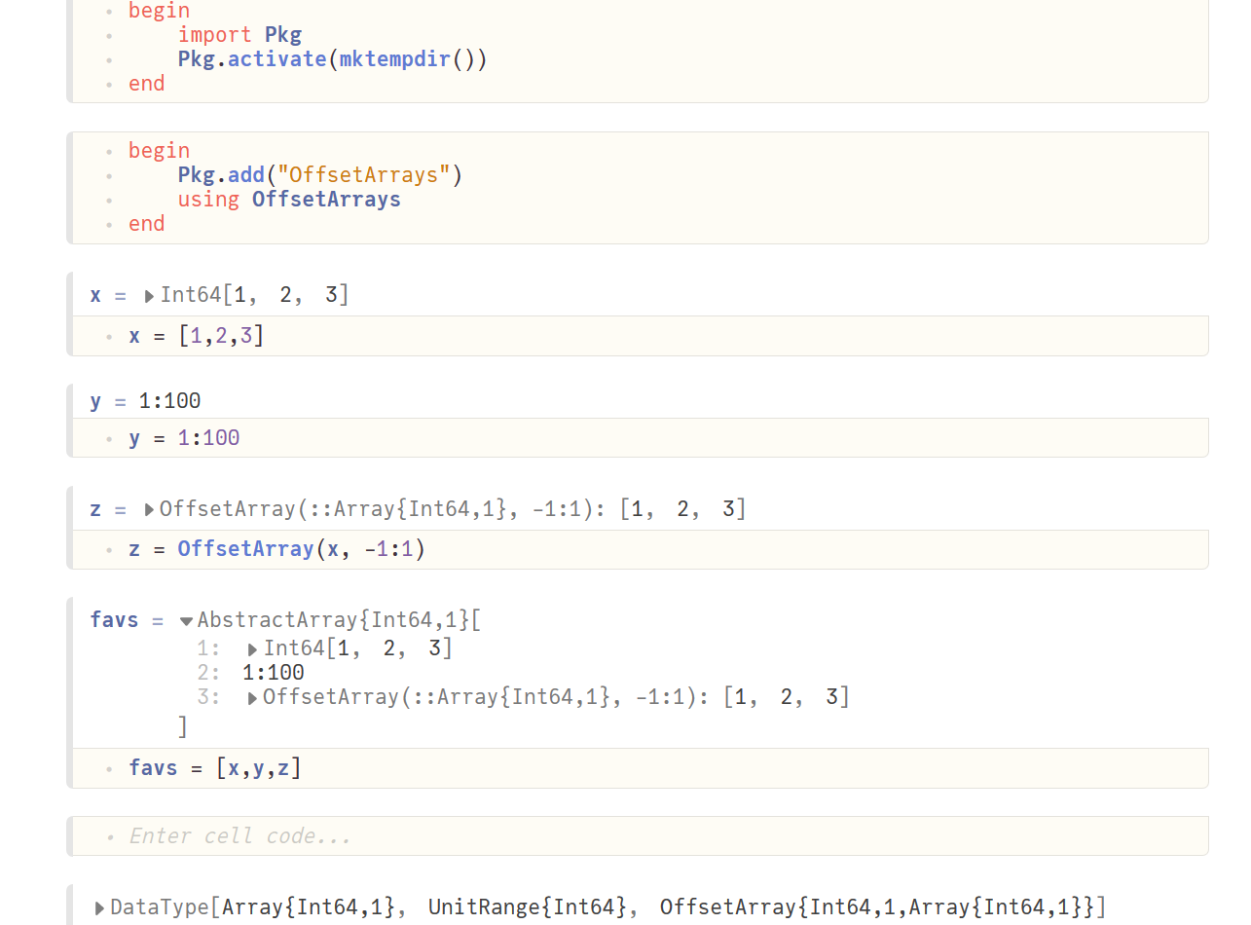Expand favs entry 3 OffsetArray
1251x925 pixels.
(x=253, y=698)
